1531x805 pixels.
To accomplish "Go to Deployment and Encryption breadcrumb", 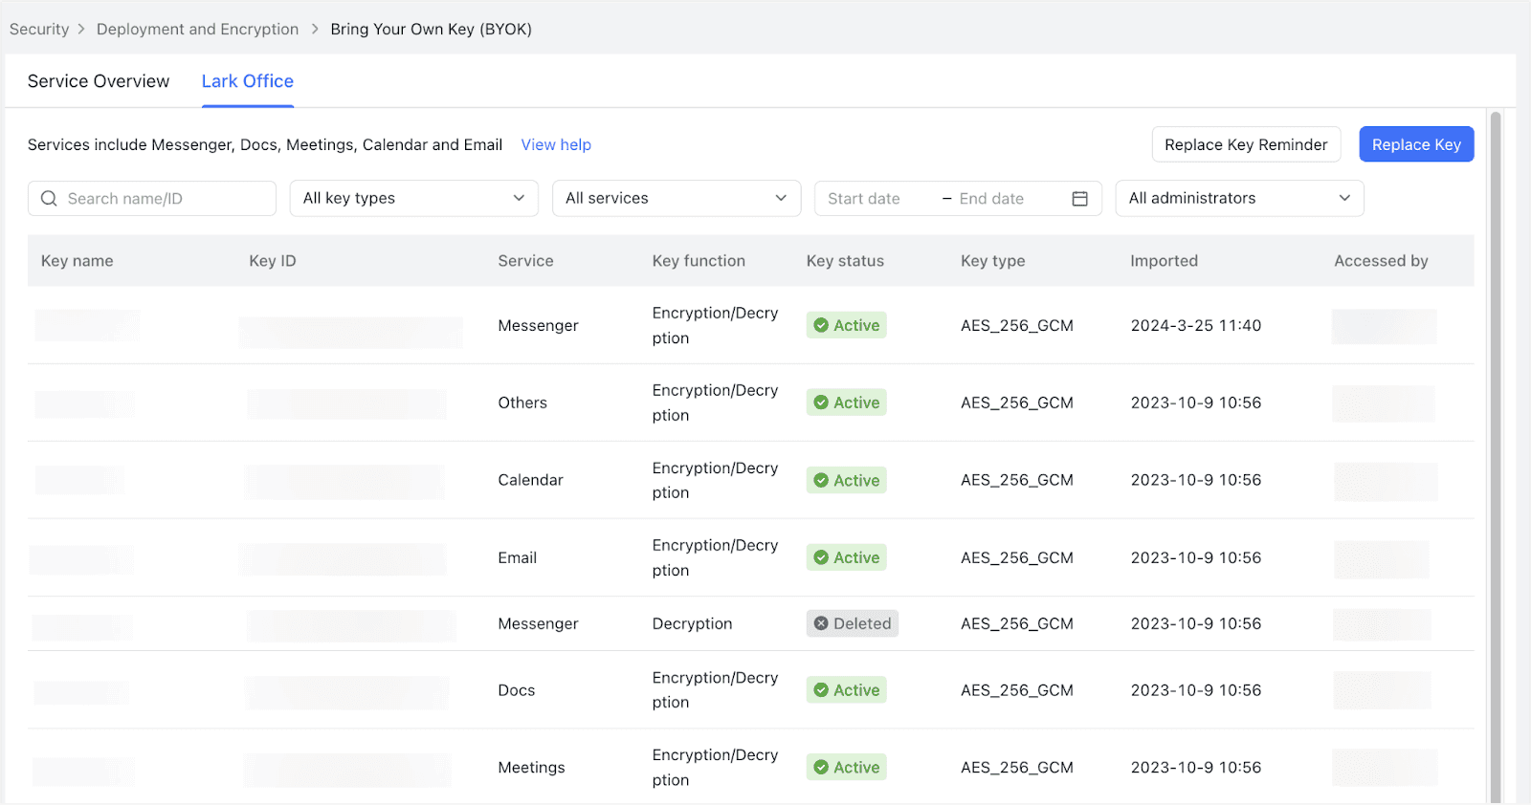I will click(197, 29).
